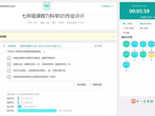Click the 纠错 error report icon
The height and width of the screenshot is (116, 155).
(95, 46)
